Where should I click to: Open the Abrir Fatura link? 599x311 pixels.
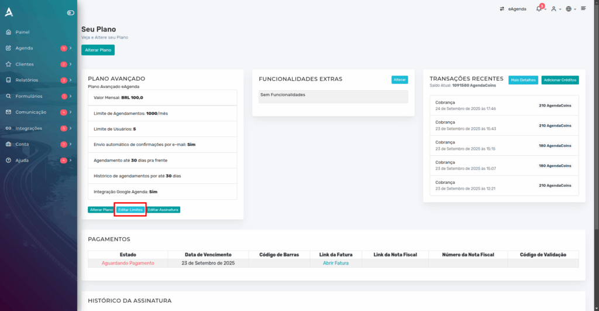[x=336, y=264]
